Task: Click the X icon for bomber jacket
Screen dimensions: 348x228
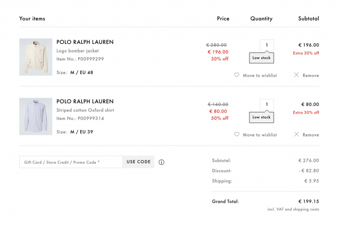Action: click(x=296, y=75)
